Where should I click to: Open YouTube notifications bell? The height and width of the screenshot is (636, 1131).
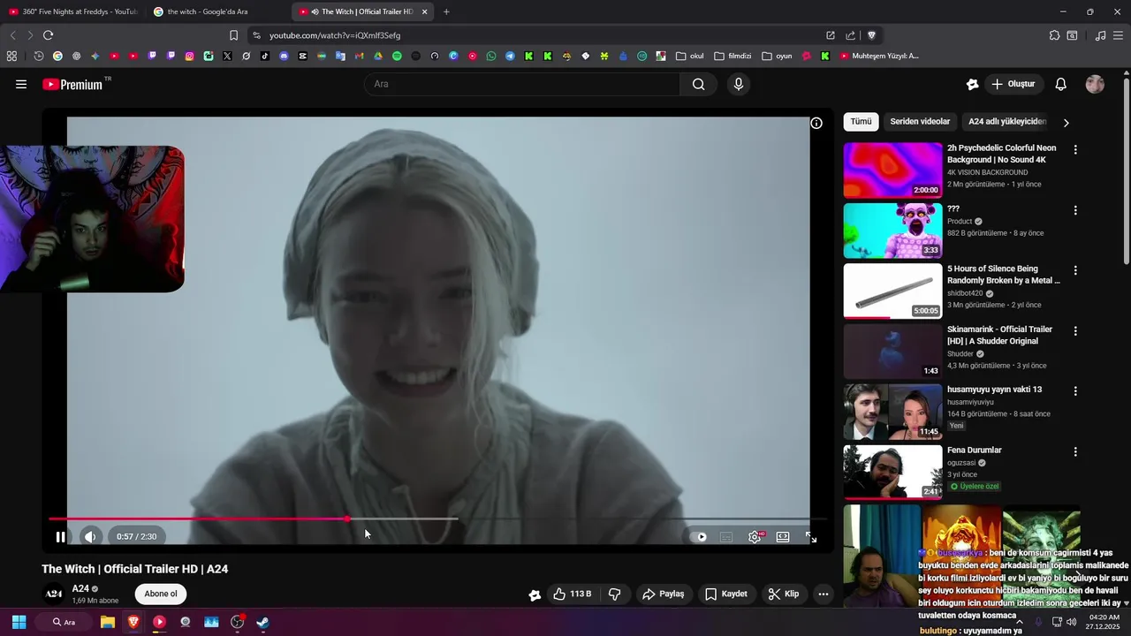1061,84
